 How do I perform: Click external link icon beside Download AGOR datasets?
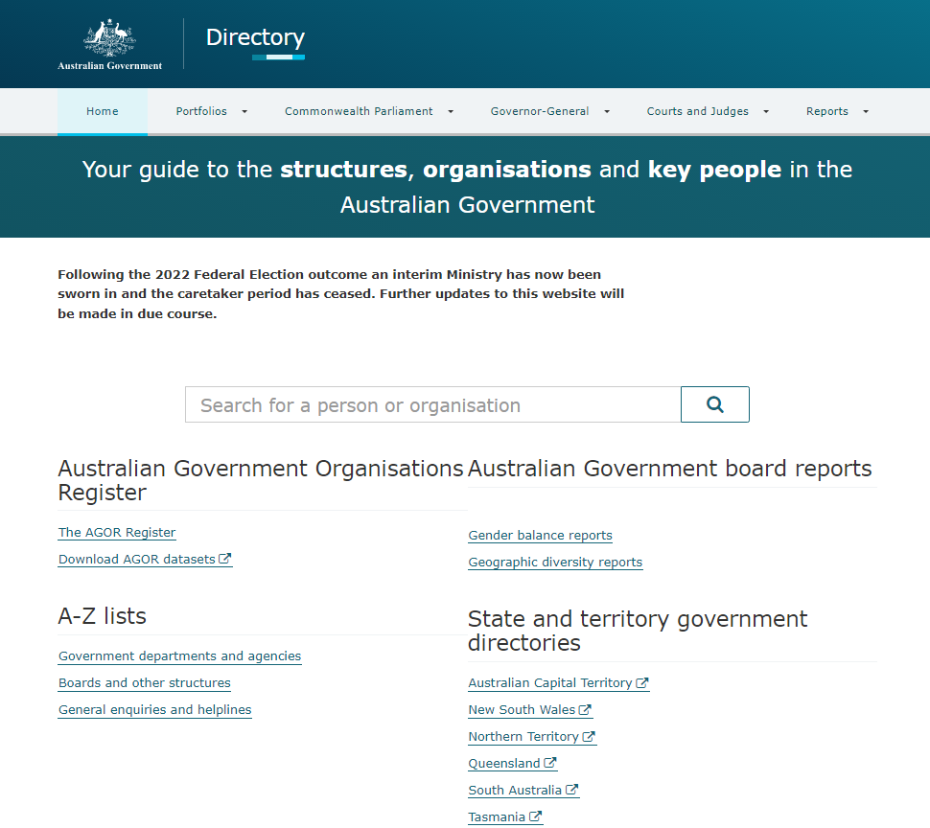click(225, 559)
